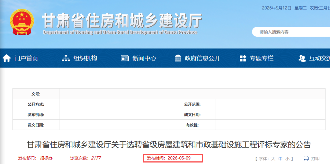
Task: Click the 发布时间 2026-05-09 date
Action: click(169, 158)
